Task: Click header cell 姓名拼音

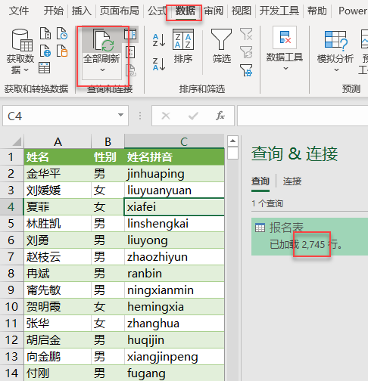Action: pos(174,157)
